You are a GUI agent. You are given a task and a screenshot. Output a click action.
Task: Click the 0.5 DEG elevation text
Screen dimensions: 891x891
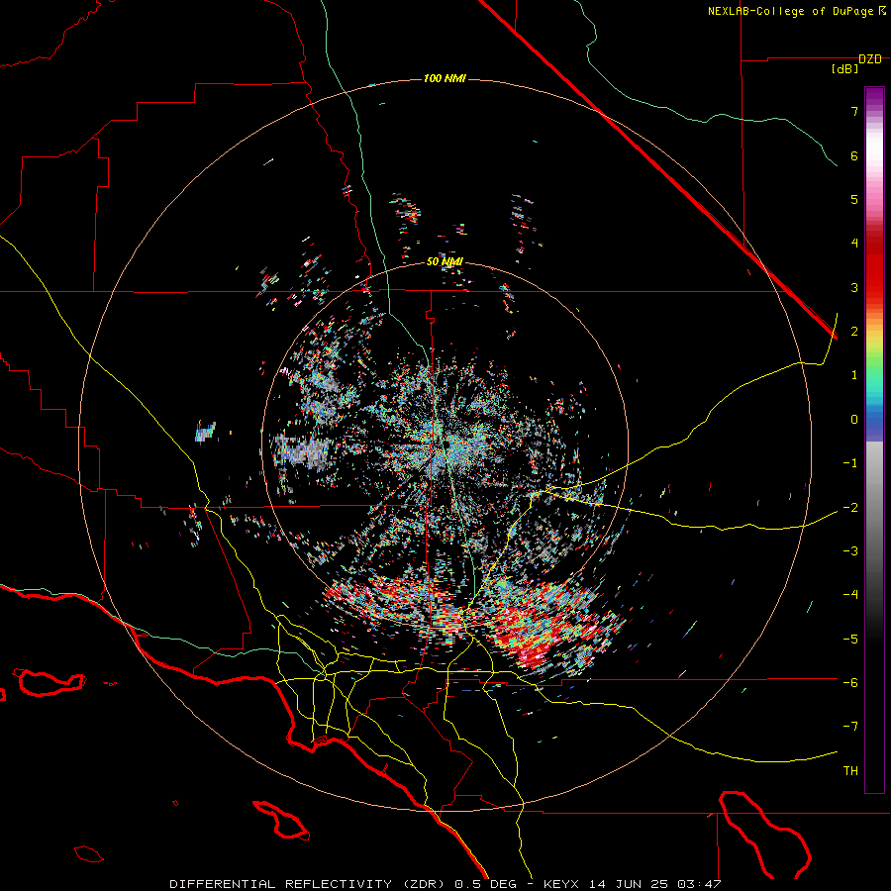485,884
